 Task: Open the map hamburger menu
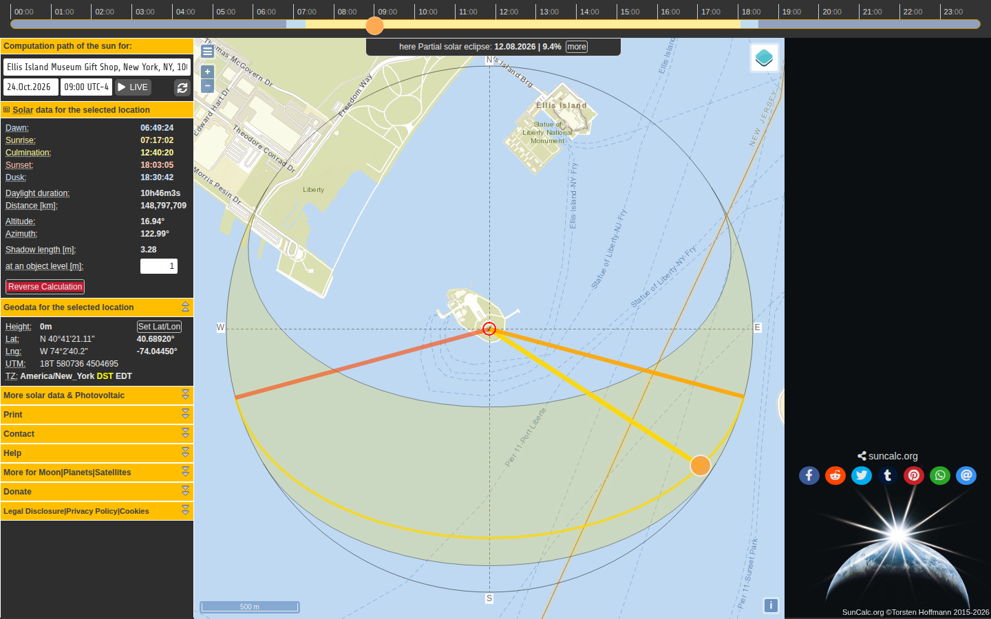(207, 51)
